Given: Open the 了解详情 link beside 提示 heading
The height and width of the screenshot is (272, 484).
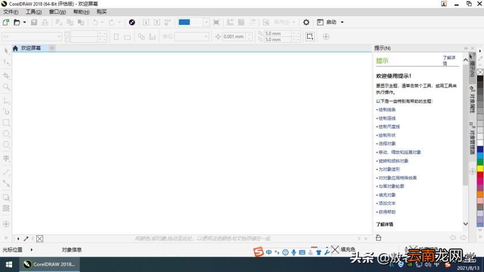Looking at the screenshot, I should (x=449, y=61).
